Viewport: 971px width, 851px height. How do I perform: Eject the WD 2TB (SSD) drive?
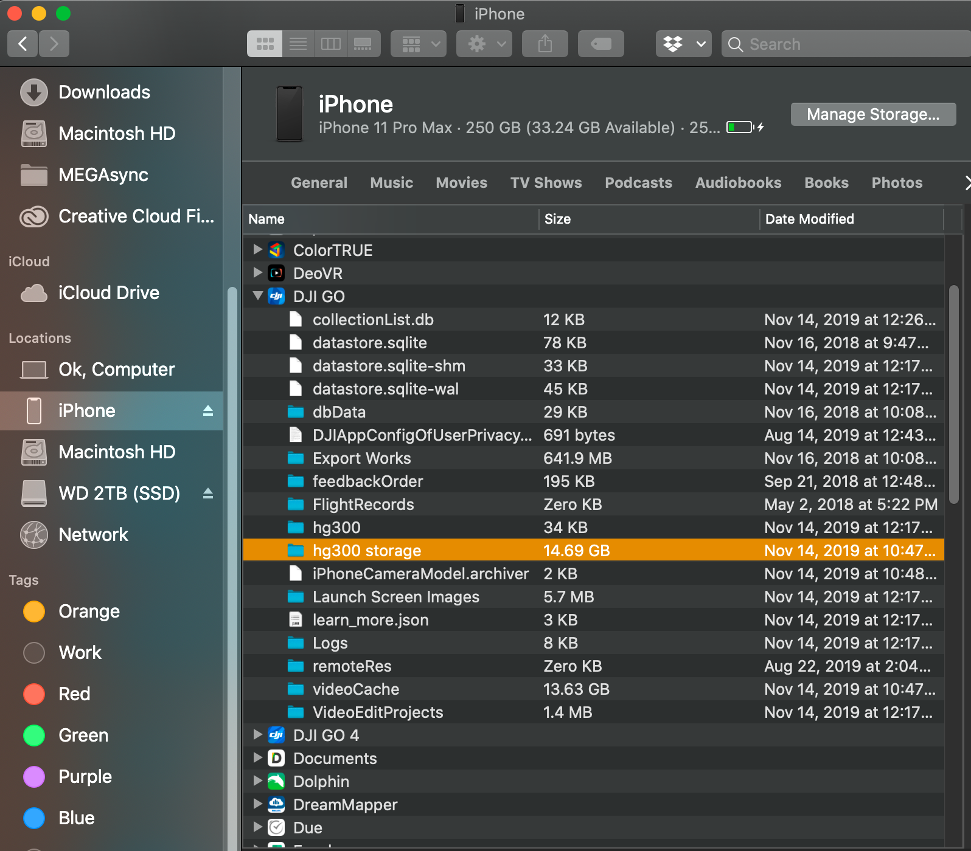pyautogui.click(x=208, y=494)
